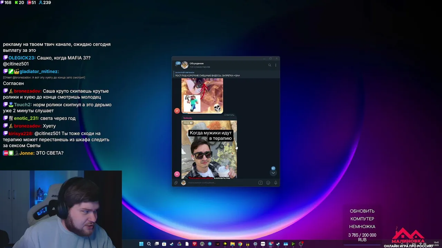Screen dimensions: 442x248
Task: Open the Settings gear on the taskbar
Action: [255, 244]
